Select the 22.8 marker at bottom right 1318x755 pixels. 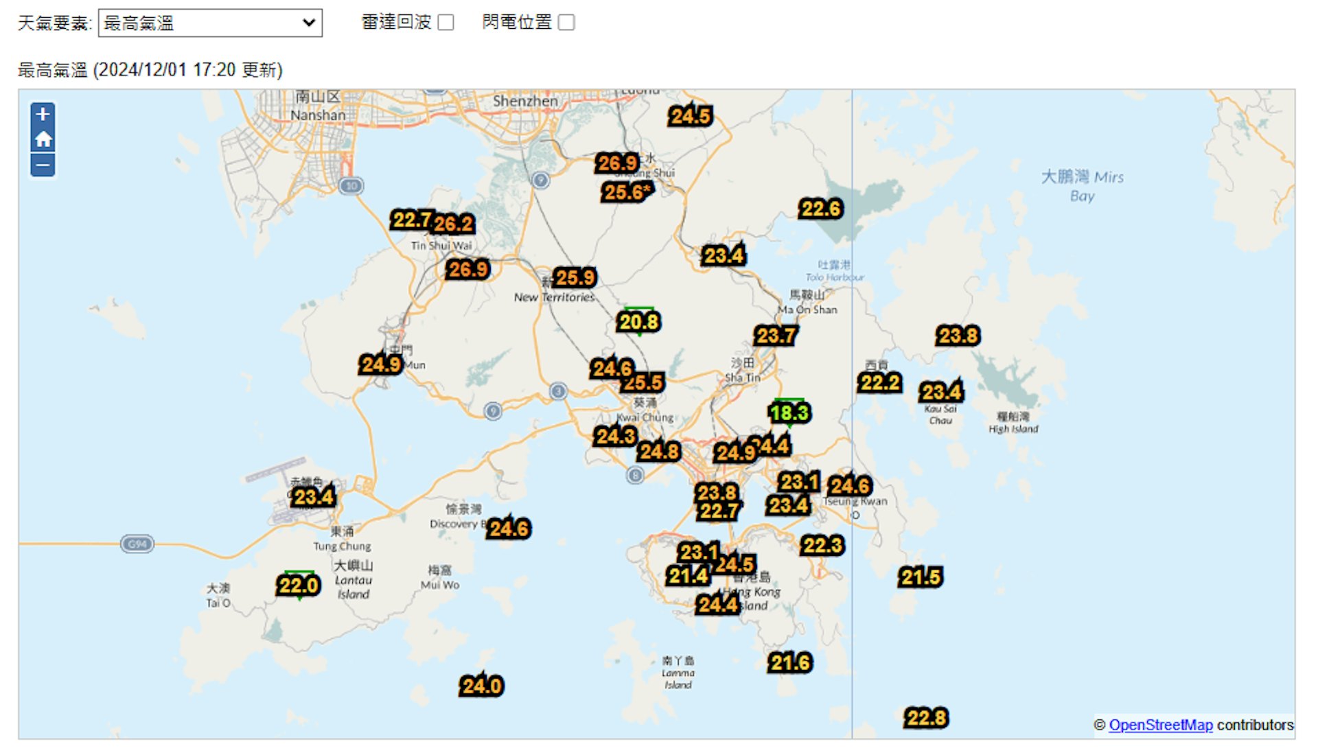pyautogui.click(x=925, y=719)
